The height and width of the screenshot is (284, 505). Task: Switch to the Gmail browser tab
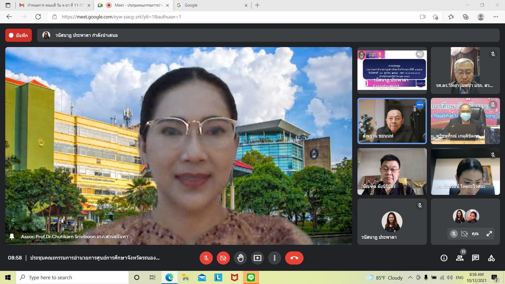[53, 5]
